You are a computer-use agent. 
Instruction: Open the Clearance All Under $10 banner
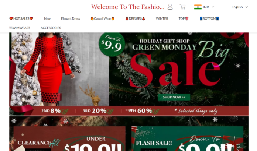(69, 138)
